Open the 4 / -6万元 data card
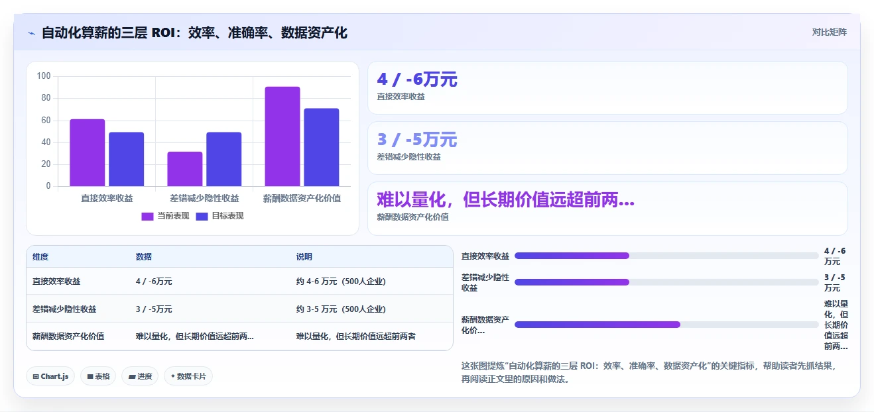 (x=607, y=87)
